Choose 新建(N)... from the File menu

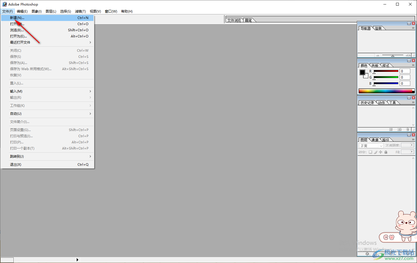[x=47, y=18]
